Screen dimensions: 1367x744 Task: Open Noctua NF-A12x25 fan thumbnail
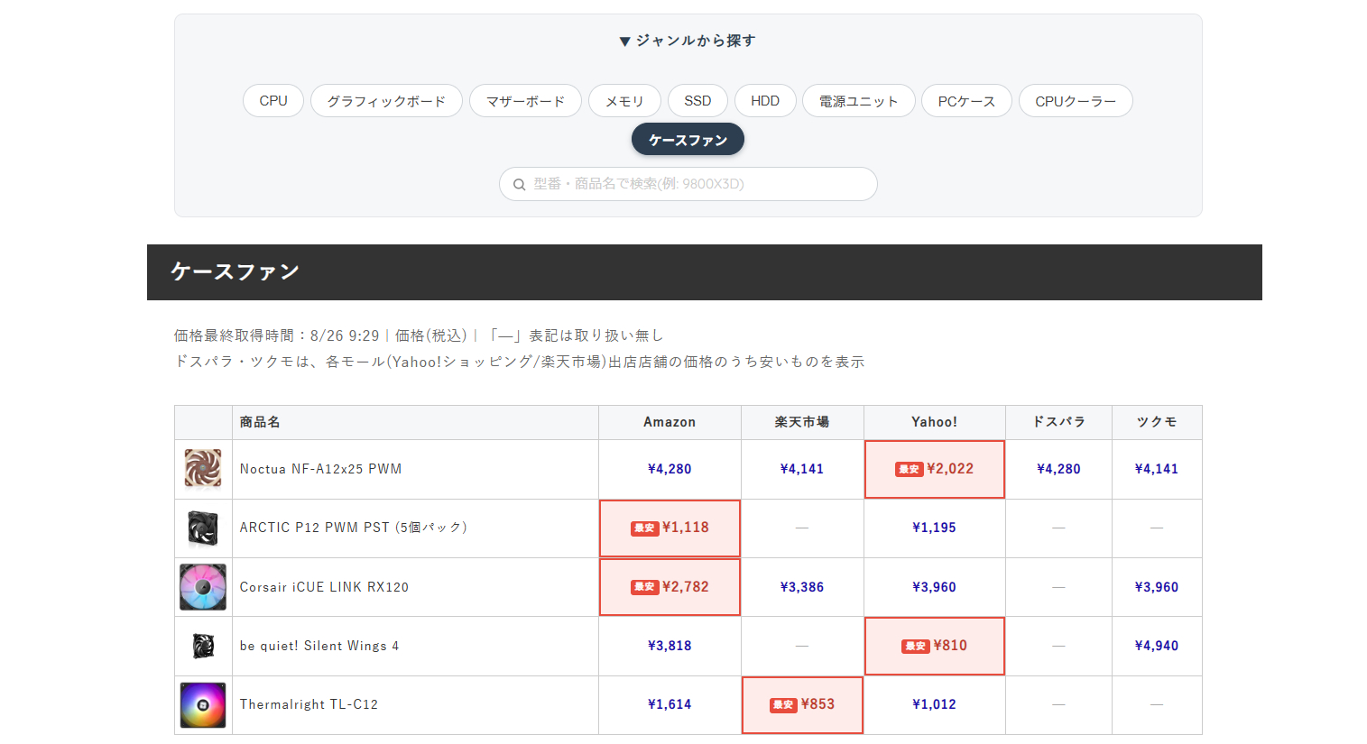(203, 469)
